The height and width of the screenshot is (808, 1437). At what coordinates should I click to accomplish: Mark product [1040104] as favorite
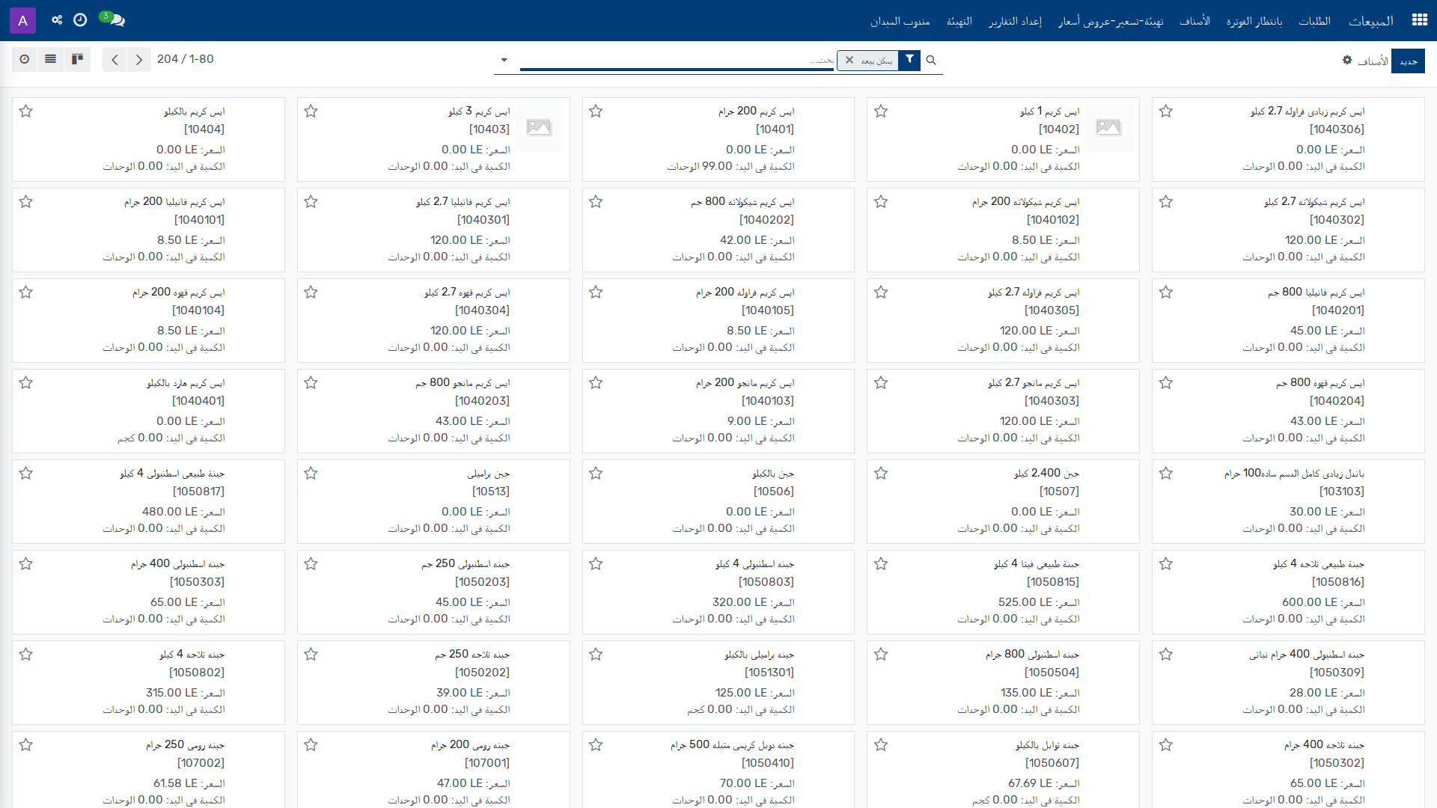pyautogui.click(x=26, y=293)
